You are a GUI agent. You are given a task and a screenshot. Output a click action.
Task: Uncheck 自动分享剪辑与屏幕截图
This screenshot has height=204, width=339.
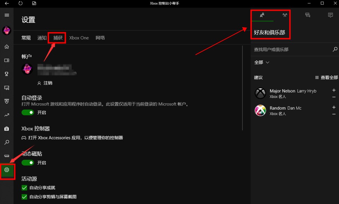(x=24, y=196)
